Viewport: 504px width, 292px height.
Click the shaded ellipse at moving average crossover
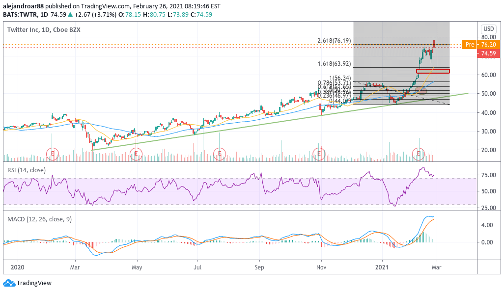(x=421, y=91)
